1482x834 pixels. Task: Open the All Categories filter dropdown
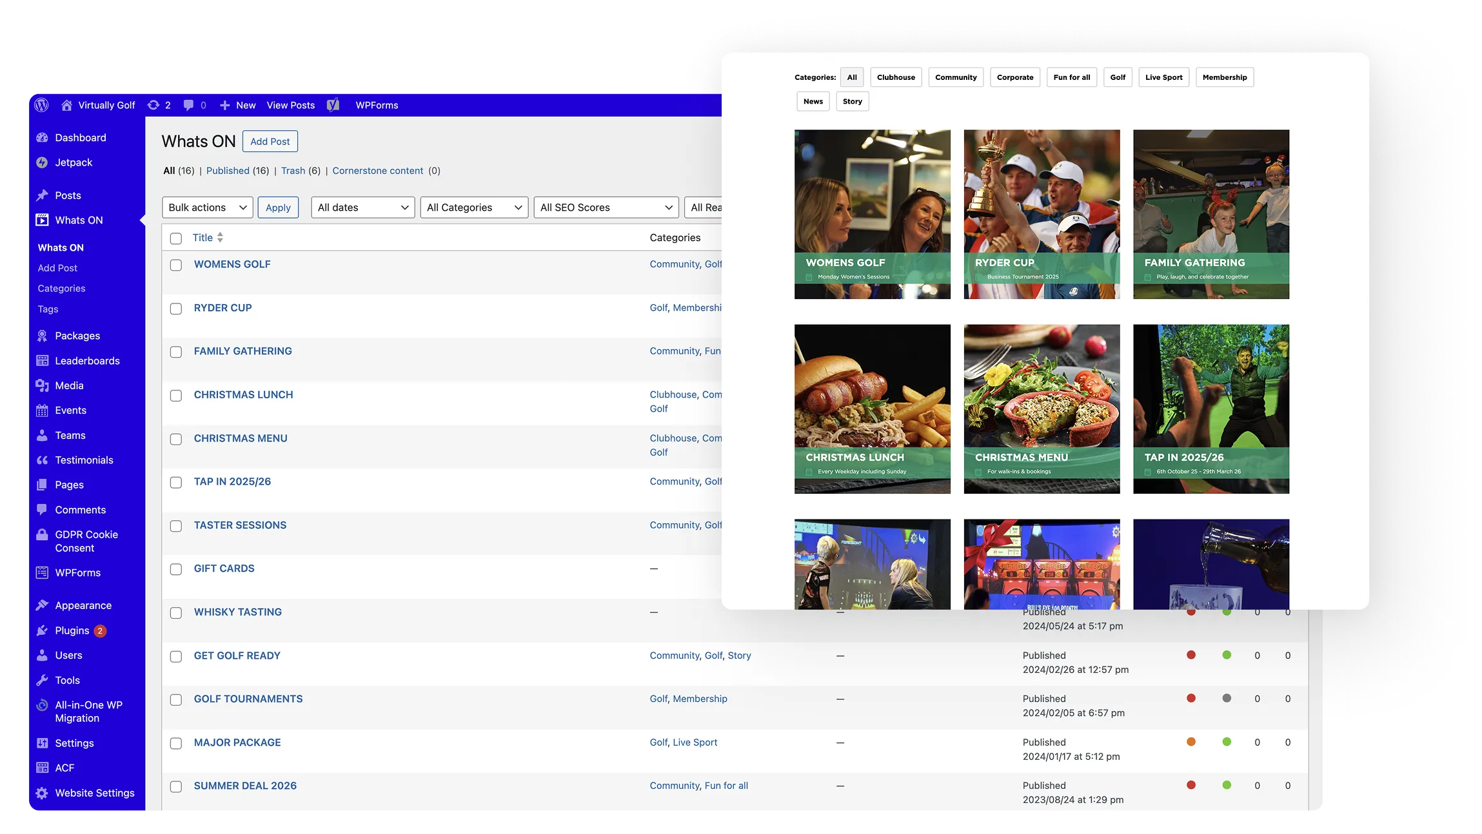click(474, 208)
